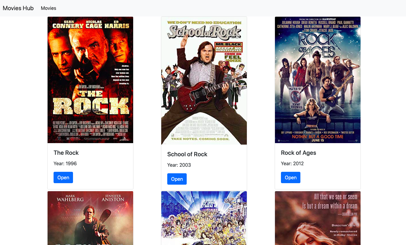Click the cartoon crowd movie poster

click(204, 218)
